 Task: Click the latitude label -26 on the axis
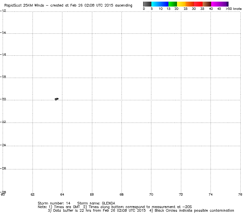click(x=3, y=168)
